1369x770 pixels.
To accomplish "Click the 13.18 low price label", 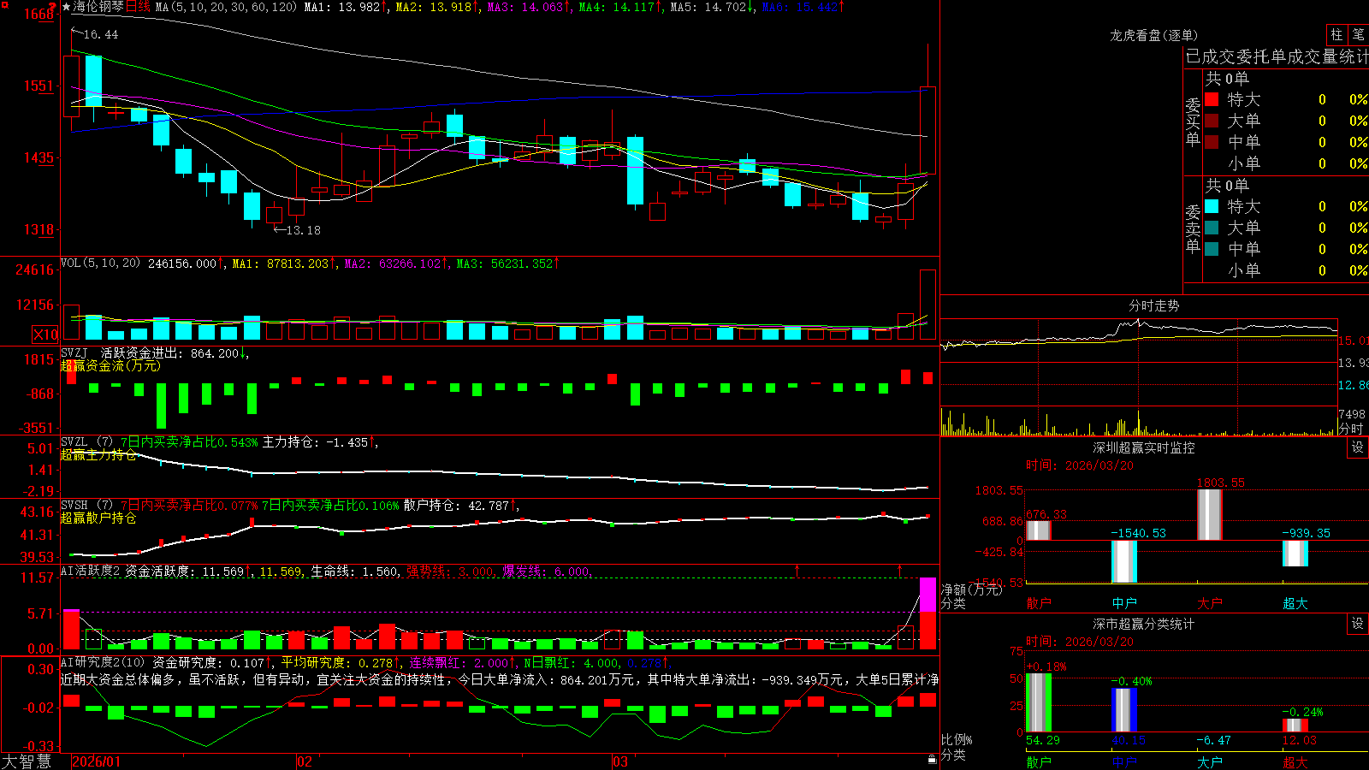I will click(x=303, y=230).
